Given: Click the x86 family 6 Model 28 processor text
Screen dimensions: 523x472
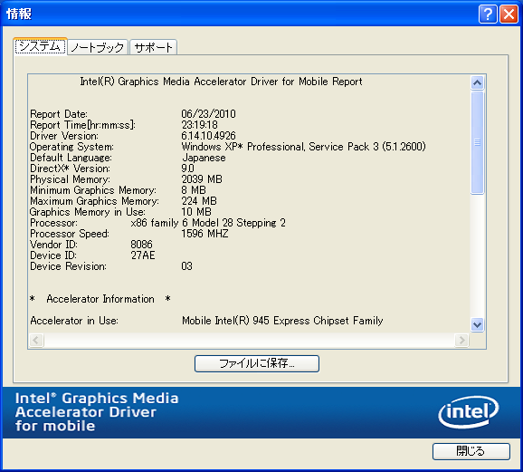Looking at the screenshot, I should click(208, 223).
